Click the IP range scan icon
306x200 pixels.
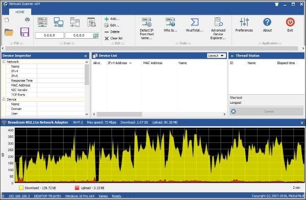[42, 22]
